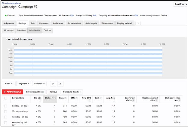The width and height of the screenshot is (188, 127).
Task: Click help icon beside CTR column header
Action: [x=76, y=98]
